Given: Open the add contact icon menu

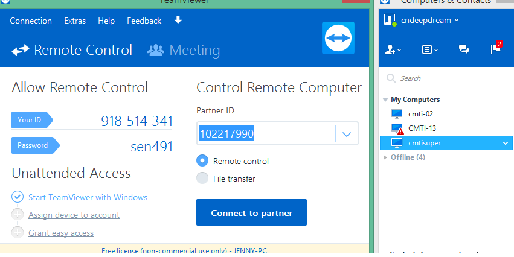Looking at the screenshot, I should coord(393,49).
